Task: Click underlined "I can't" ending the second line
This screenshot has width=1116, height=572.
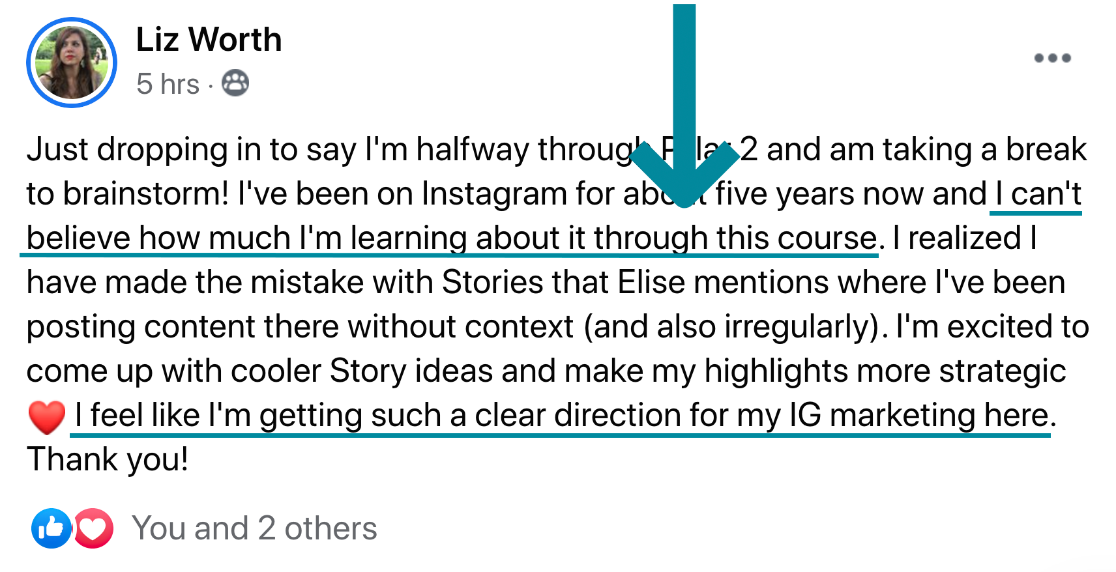Action: point(1038,193)
